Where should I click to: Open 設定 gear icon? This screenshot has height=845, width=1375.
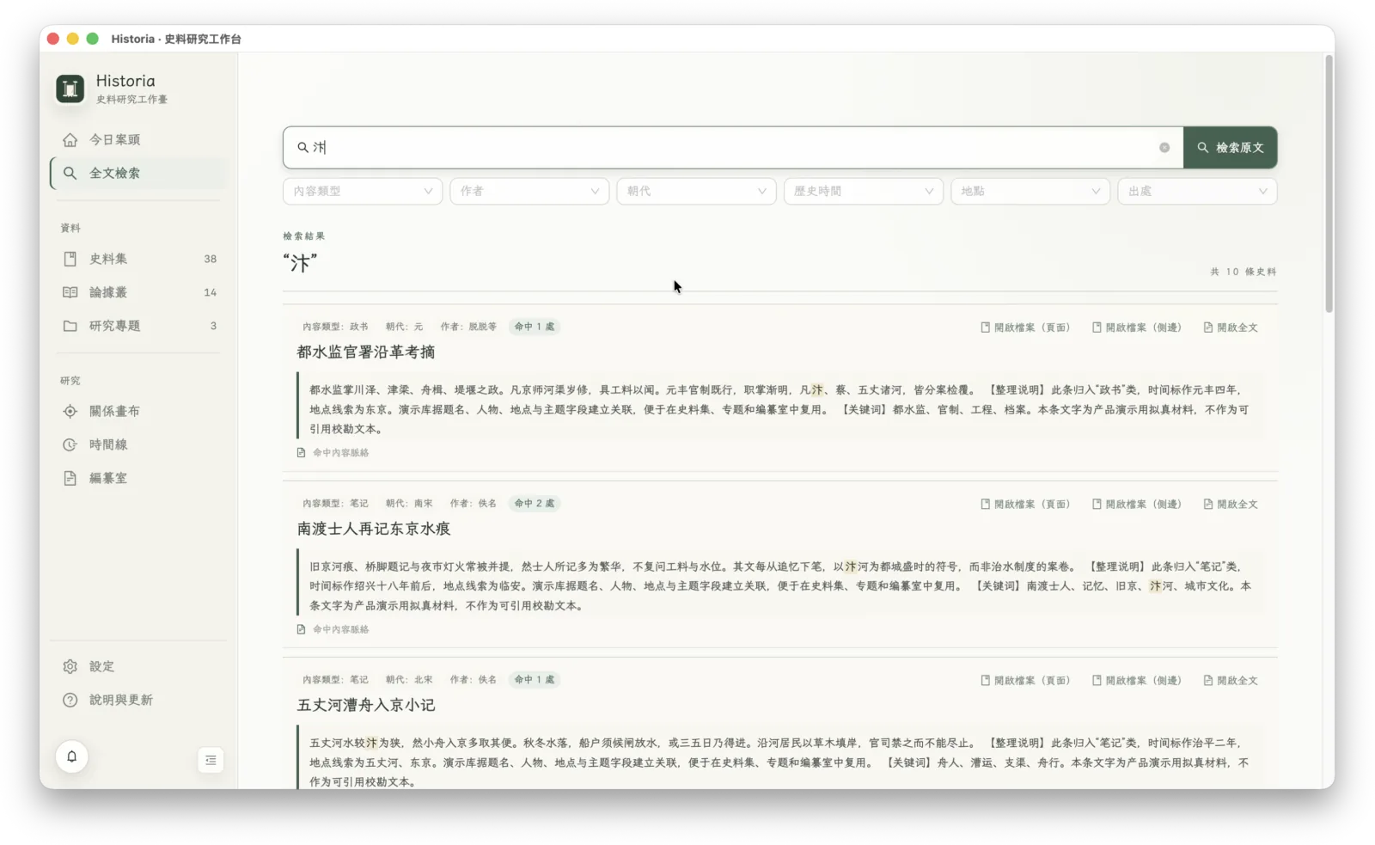[70, 666]
